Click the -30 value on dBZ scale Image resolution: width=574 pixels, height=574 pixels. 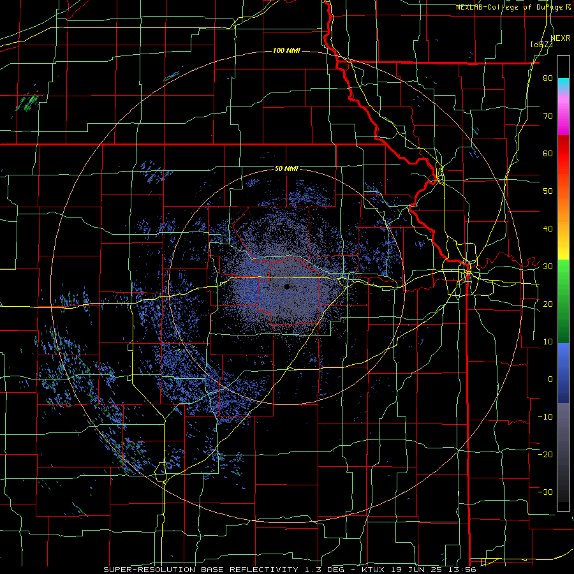(x=545, y=492)
